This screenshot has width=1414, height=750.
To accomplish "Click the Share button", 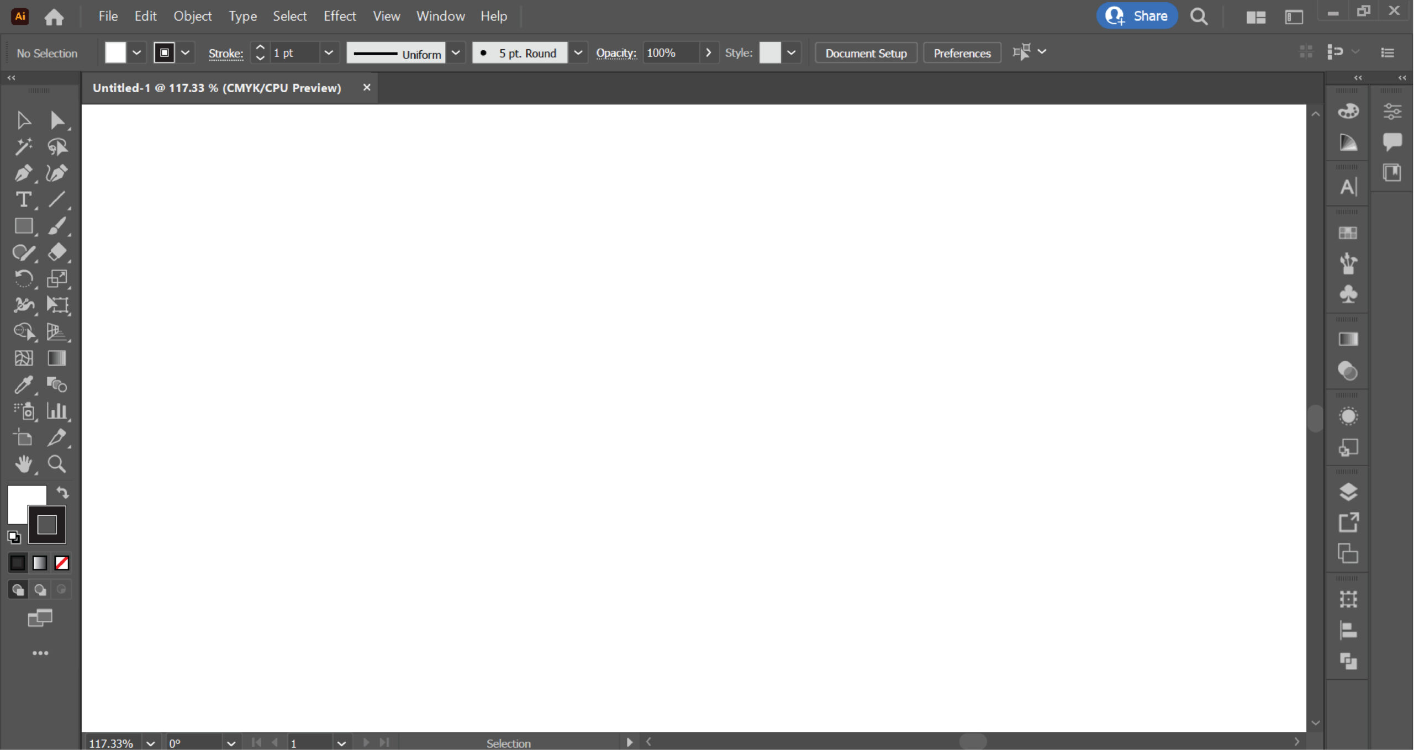I will point(1137,16).
